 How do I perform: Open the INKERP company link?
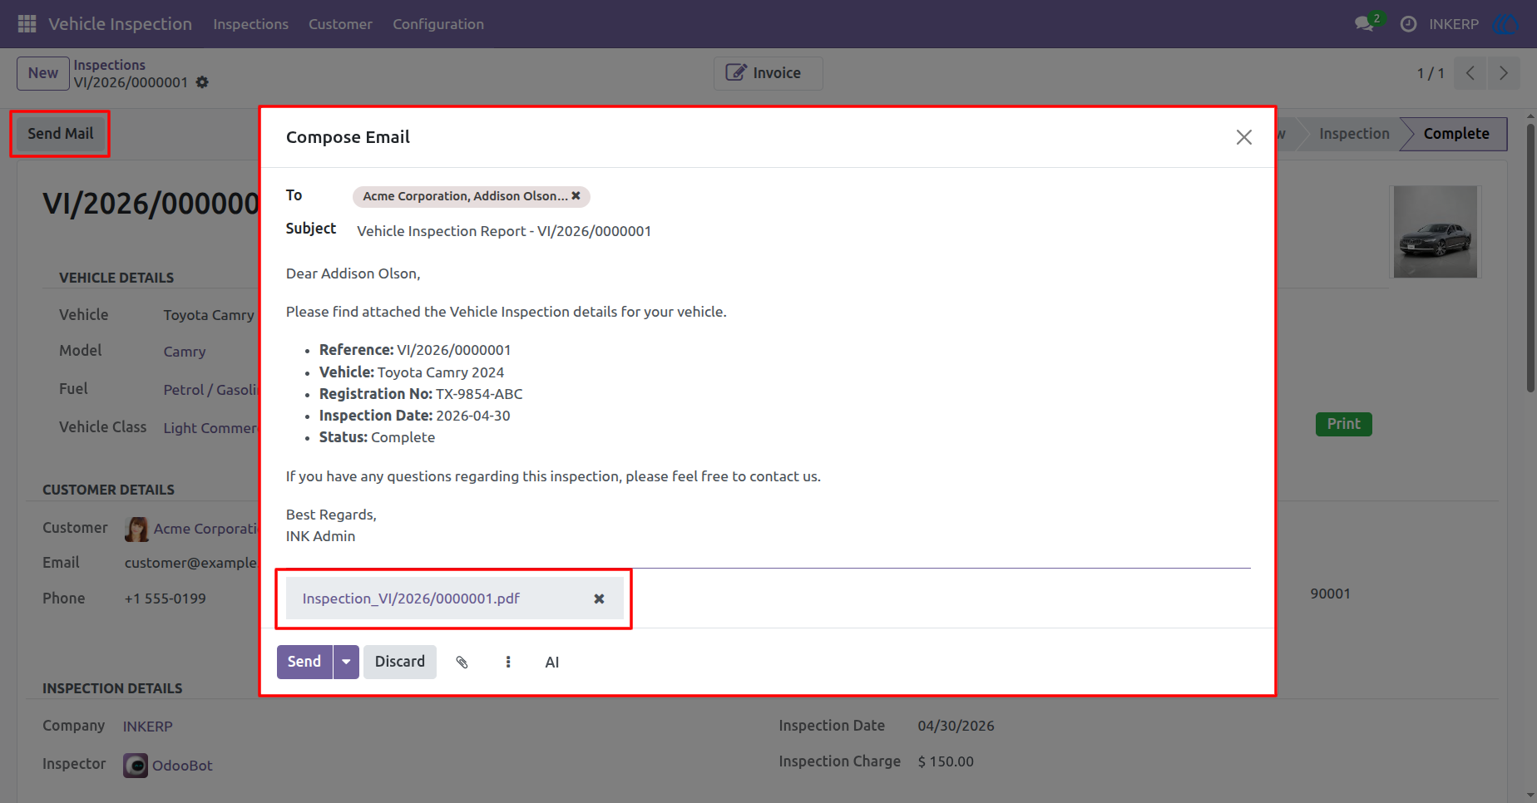pos(148,727)
